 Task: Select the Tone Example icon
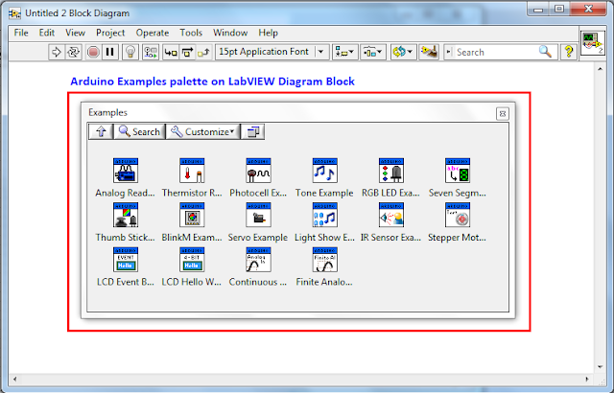[324, 171]
